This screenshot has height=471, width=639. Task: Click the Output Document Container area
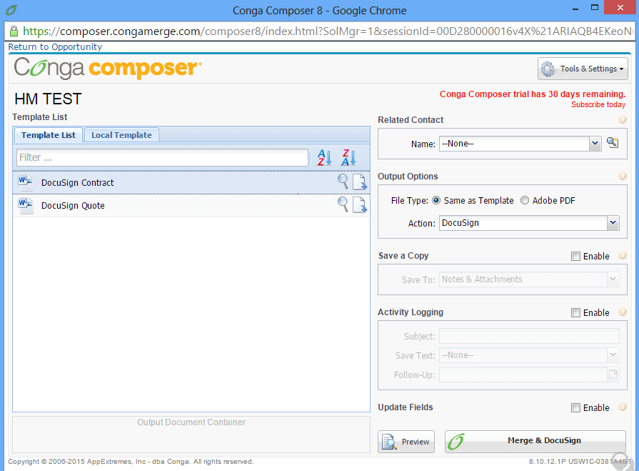pyautogui.click(x=191, y=435)
